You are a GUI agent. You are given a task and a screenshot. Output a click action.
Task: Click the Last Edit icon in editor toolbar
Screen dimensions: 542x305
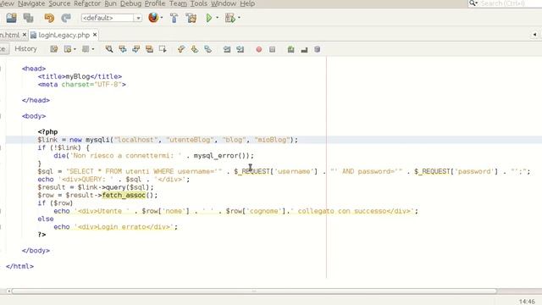click(53, 49)
